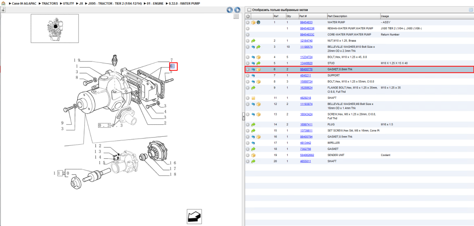
Task: Click the green arrow icon in SET SCREW row
Action: click(253, 131)
